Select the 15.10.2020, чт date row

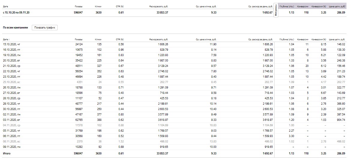tap(11, 44)
